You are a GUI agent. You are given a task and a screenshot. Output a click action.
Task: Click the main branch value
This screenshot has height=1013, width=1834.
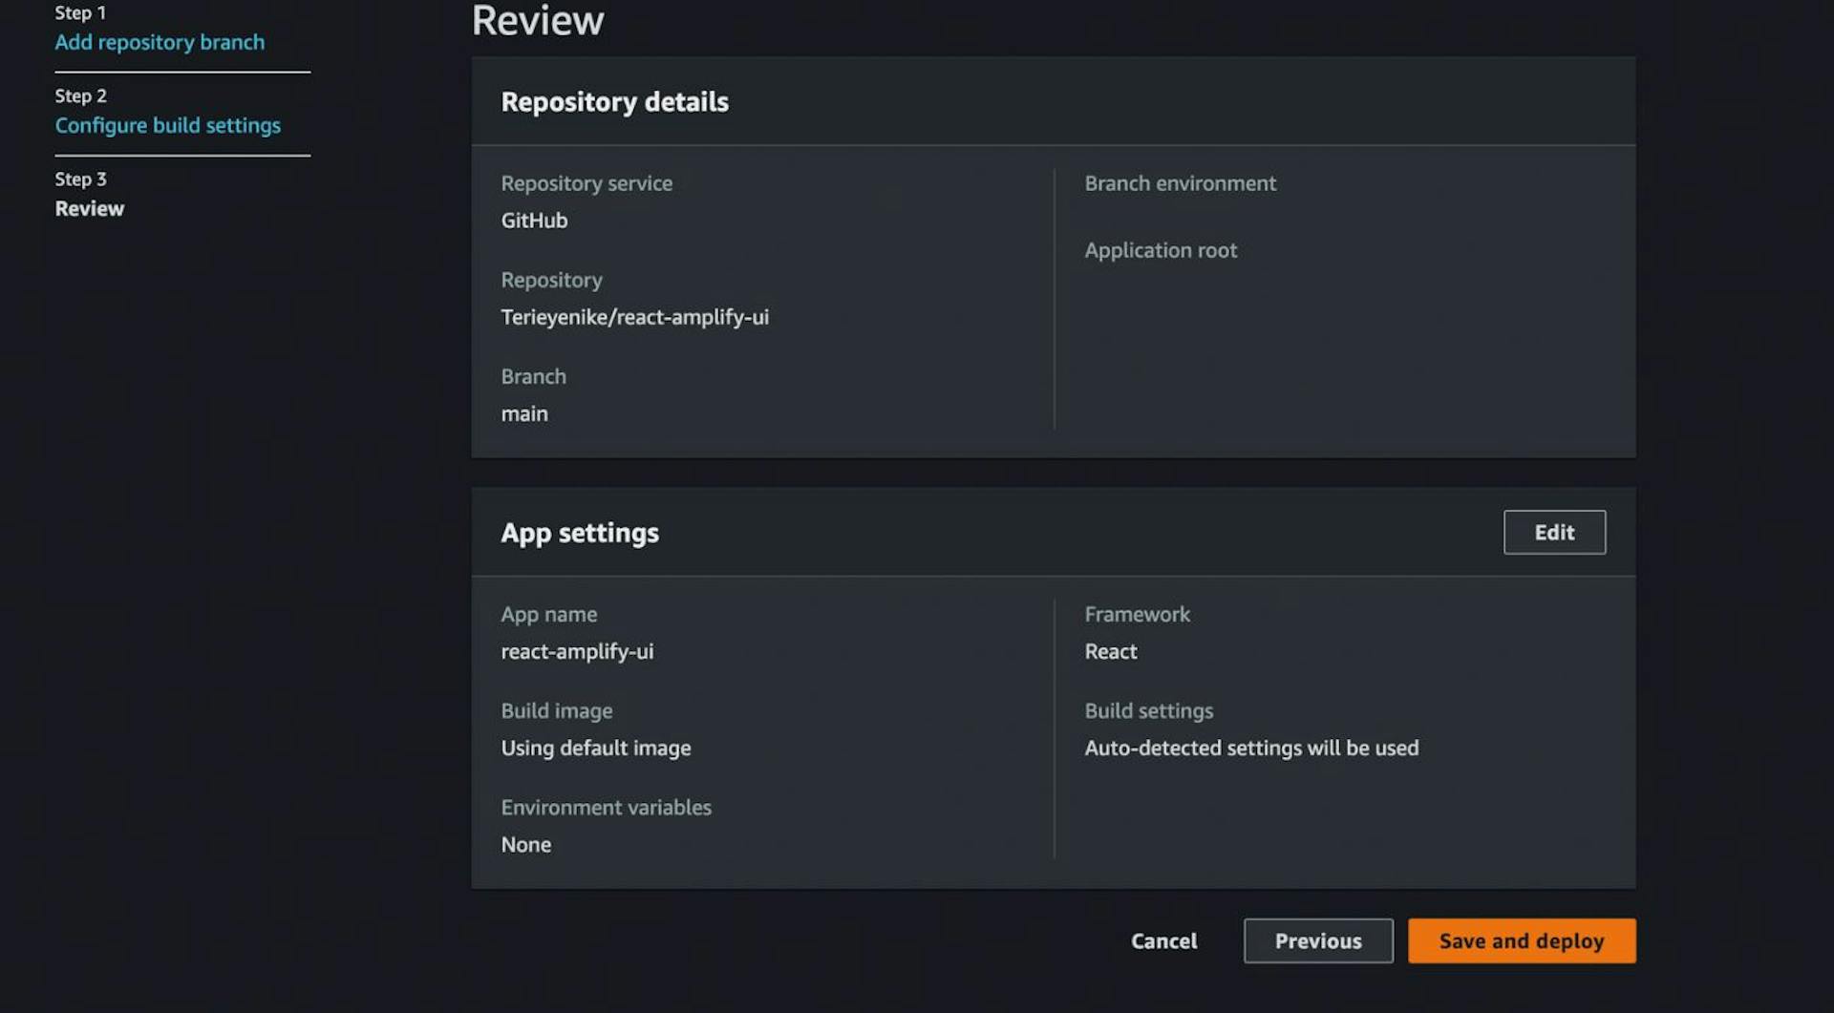[x=524, y=413]
